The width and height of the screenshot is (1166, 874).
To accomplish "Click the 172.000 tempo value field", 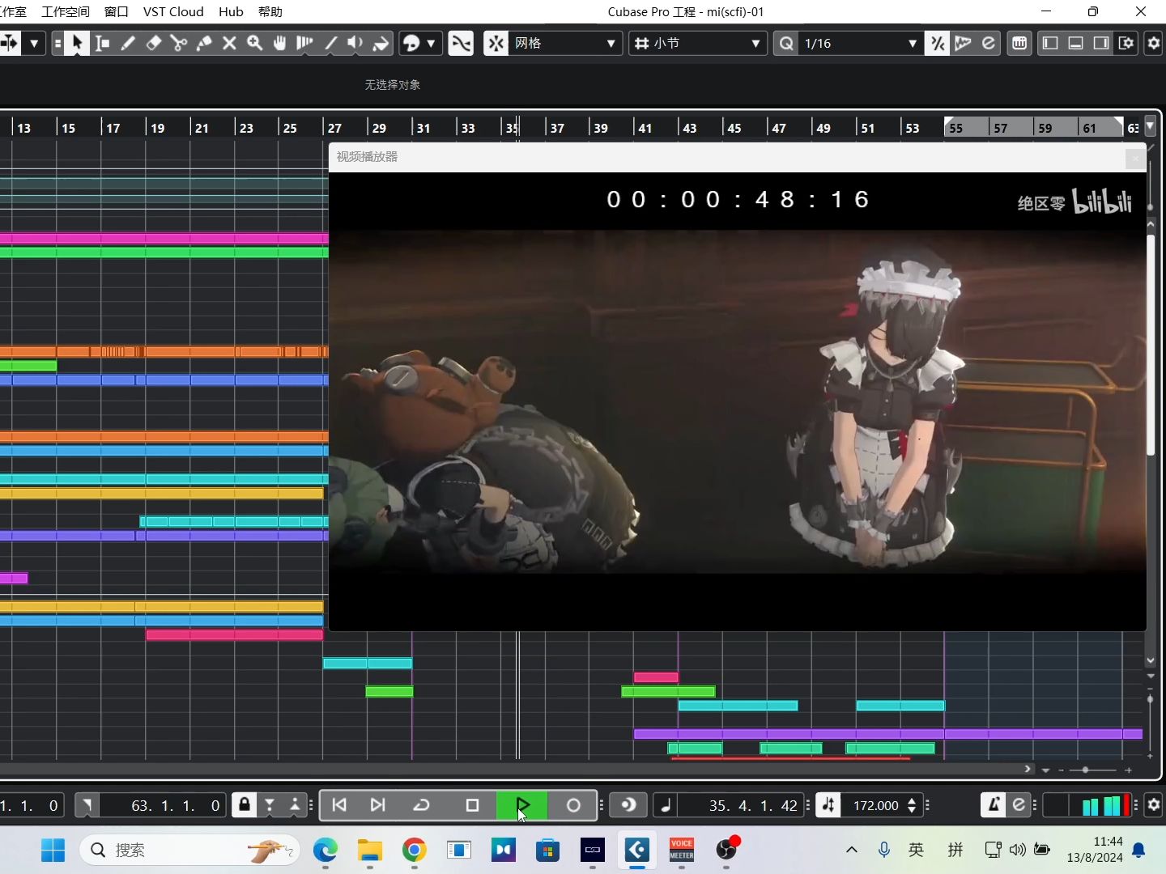I will point(875,805).
